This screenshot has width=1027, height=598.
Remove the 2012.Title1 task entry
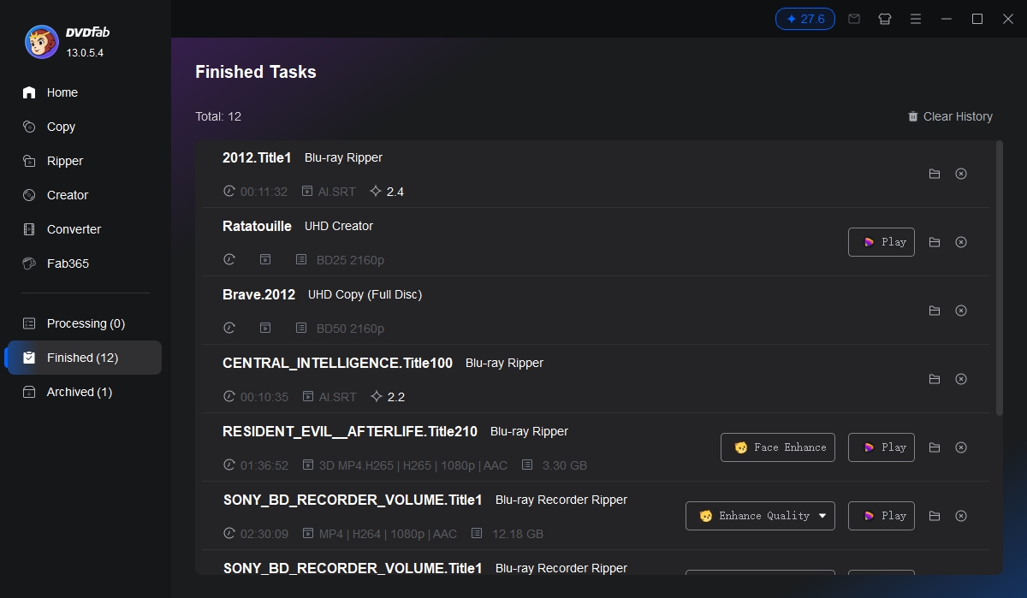961,174
